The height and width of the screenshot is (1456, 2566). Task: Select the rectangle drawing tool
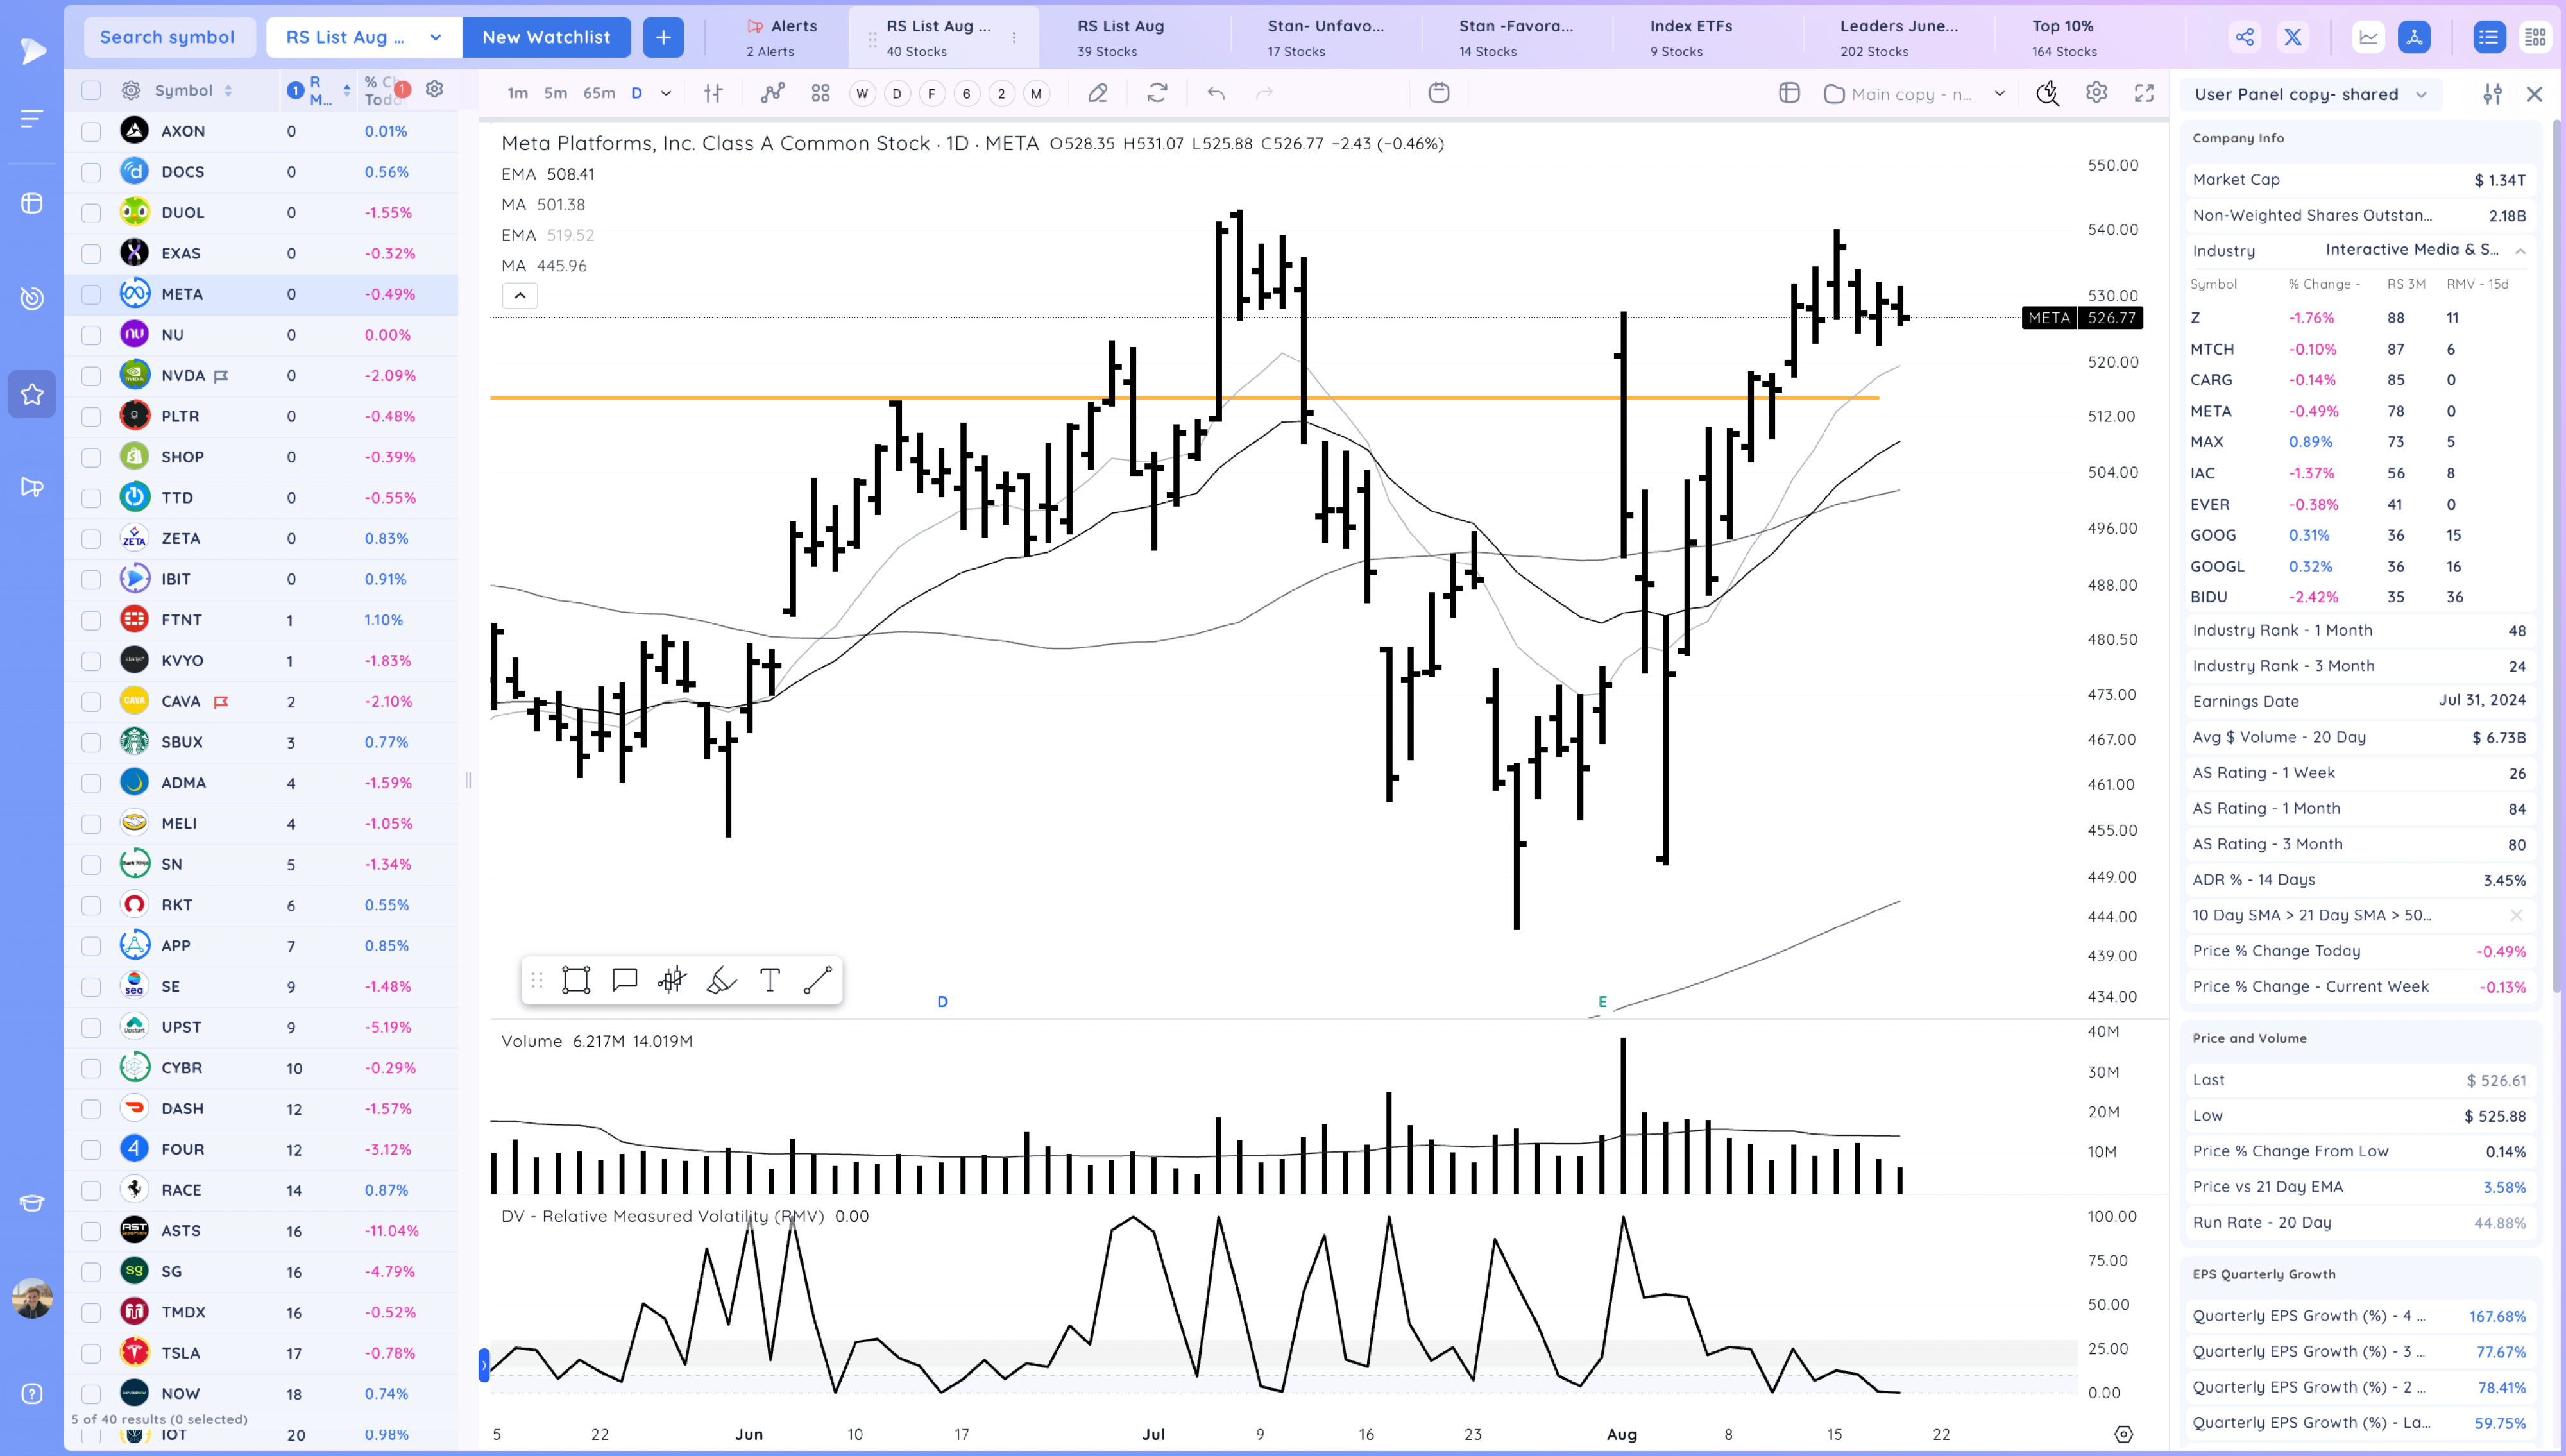[576, 980]
